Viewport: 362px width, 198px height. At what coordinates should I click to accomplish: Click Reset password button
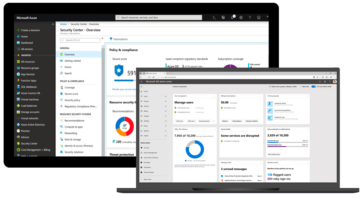click(x=204, y=121)
